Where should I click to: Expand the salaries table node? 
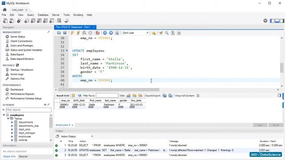click(12, 140)
